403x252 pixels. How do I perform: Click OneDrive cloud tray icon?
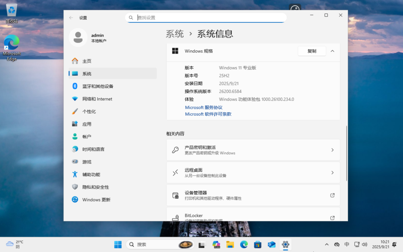[x=337, y=244]
